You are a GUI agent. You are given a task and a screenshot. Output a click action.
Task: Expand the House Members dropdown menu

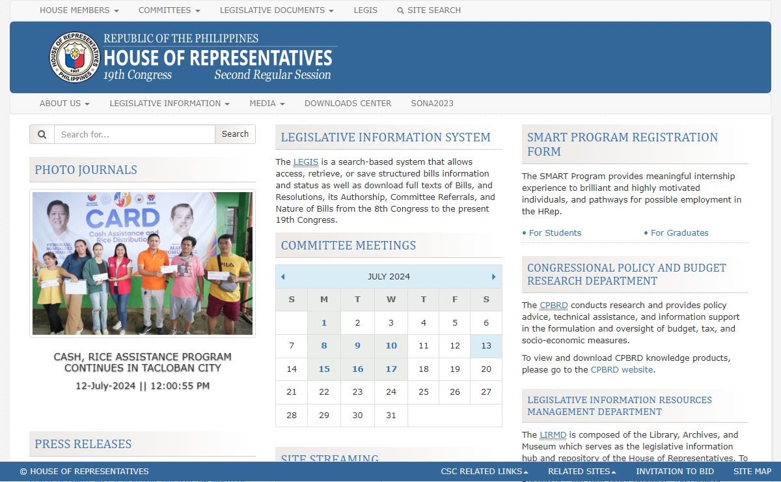pyautogui.click(x=79, y=10)
